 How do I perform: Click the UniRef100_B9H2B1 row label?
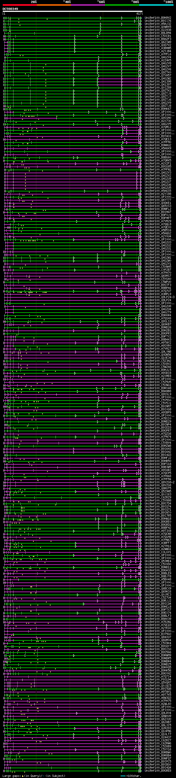coord(158,330)
